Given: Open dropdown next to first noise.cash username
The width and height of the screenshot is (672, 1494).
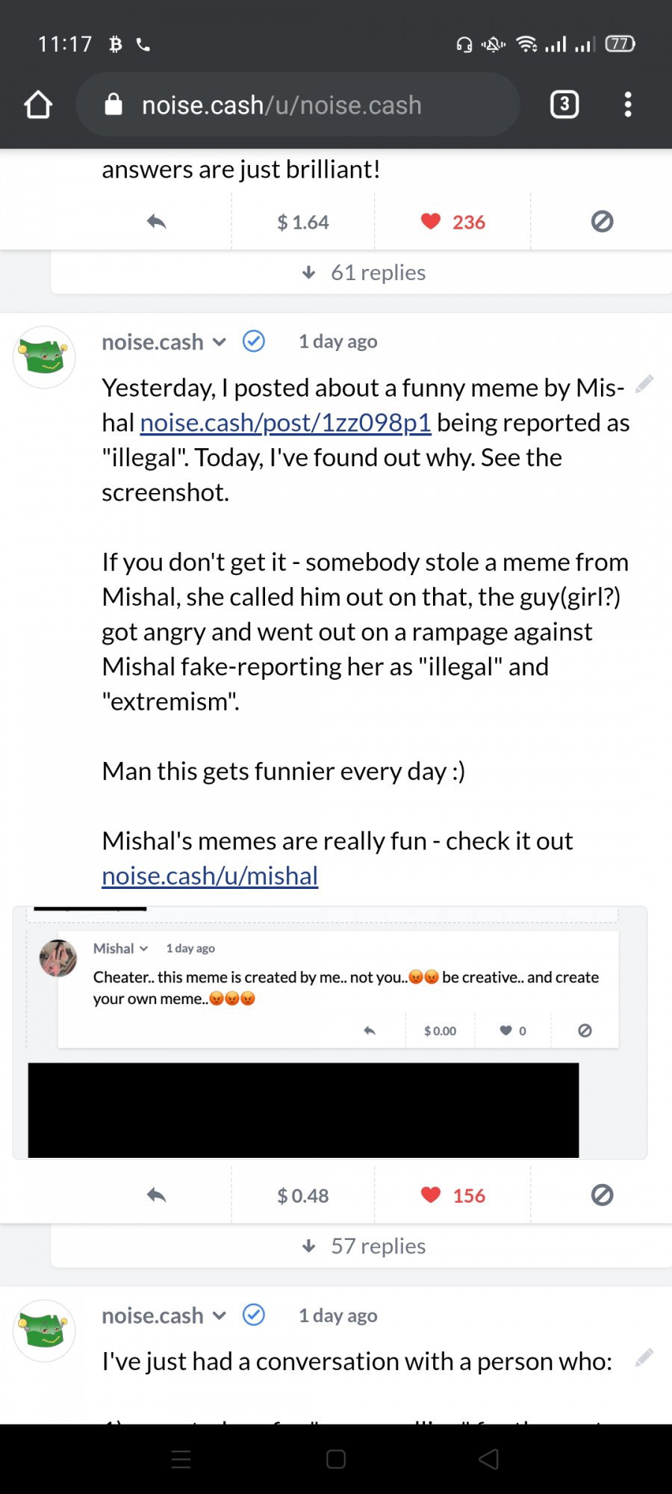Looking at the screenshot, I should click(x=220, y=342).
